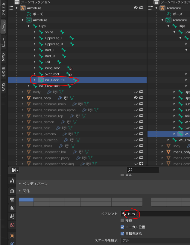Click the child bones icon right of Wing_root
Screen dimensions: 190x245
tap(69, 68)
